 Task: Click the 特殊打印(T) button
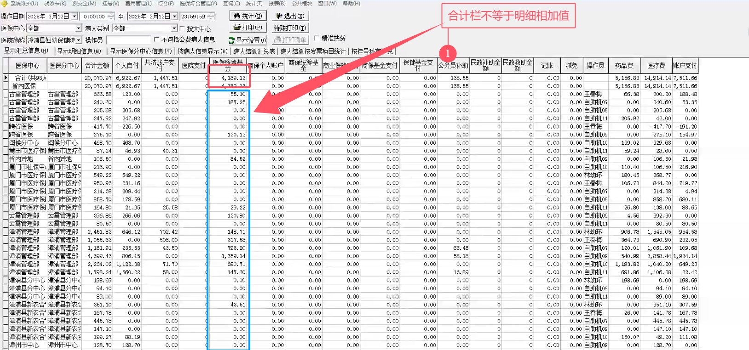click(290, 28)
